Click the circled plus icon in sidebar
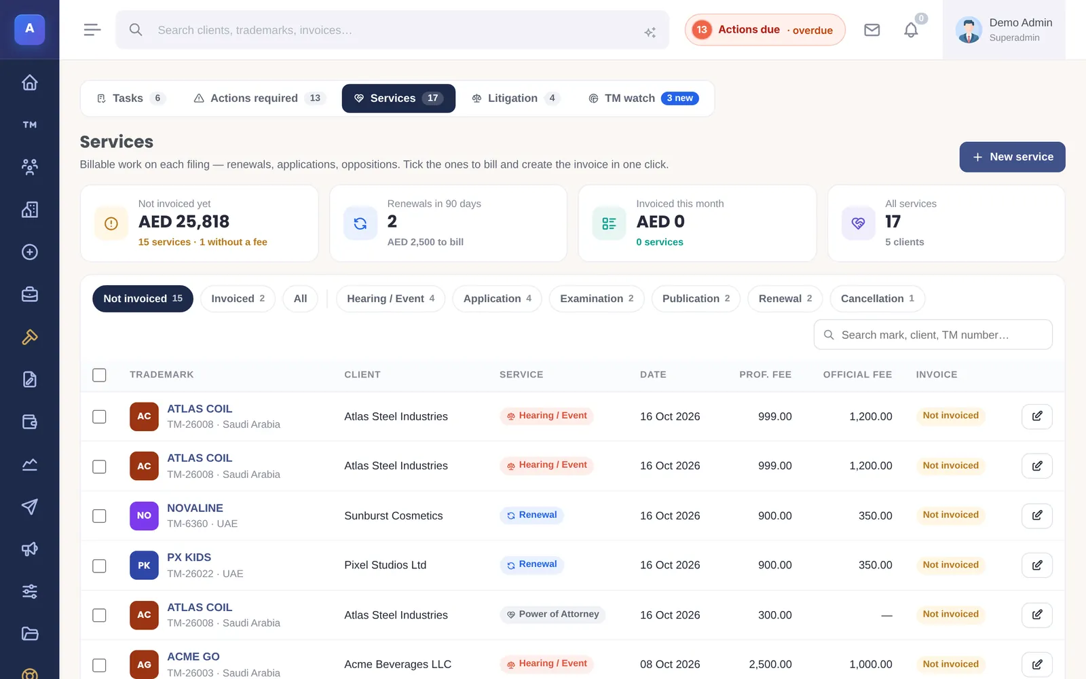1086x679 pixels. pos(29,252)
